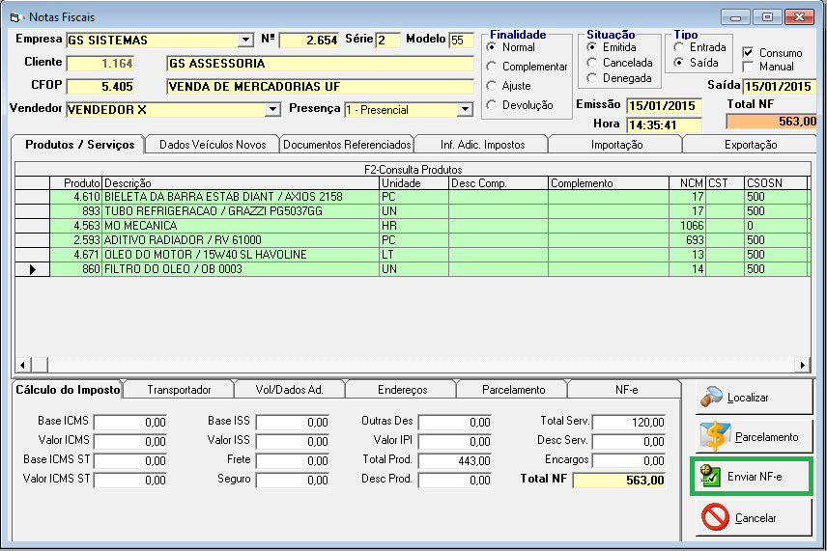The width and height of the screenshot is (827, 551).
Task: Enable the Manual checkbox
Action: click(748, 67)
